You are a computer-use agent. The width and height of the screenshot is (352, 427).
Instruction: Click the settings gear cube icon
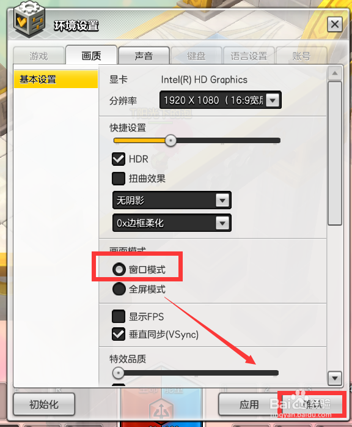pos(29,18)
